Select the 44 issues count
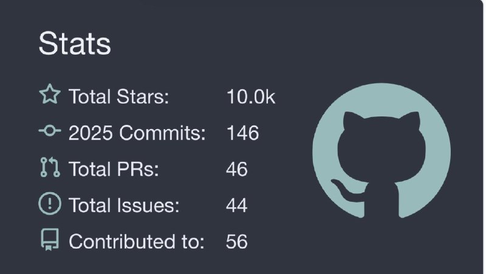486x274 pixels. pos(236,206)
